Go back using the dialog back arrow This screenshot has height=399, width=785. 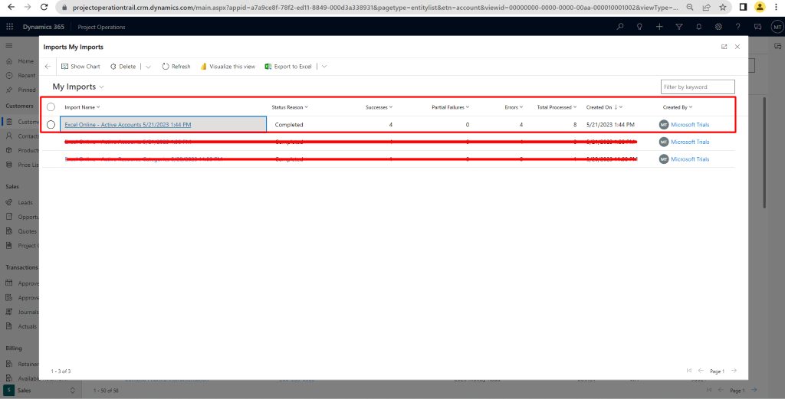pos(48,67)
